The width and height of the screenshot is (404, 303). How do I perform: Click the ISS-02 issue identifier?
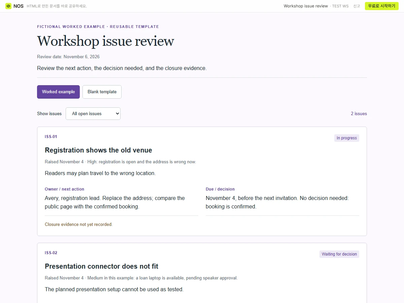[x=51, y=253]
